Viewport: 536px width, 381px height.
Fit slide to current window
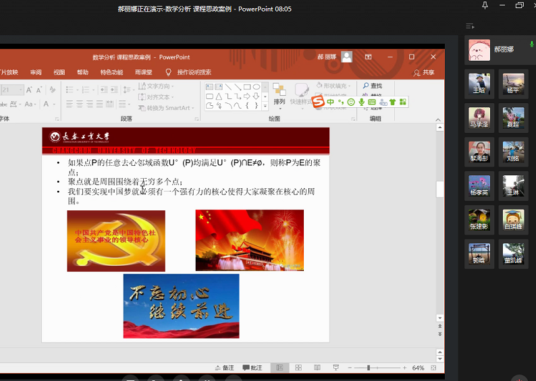434,368
